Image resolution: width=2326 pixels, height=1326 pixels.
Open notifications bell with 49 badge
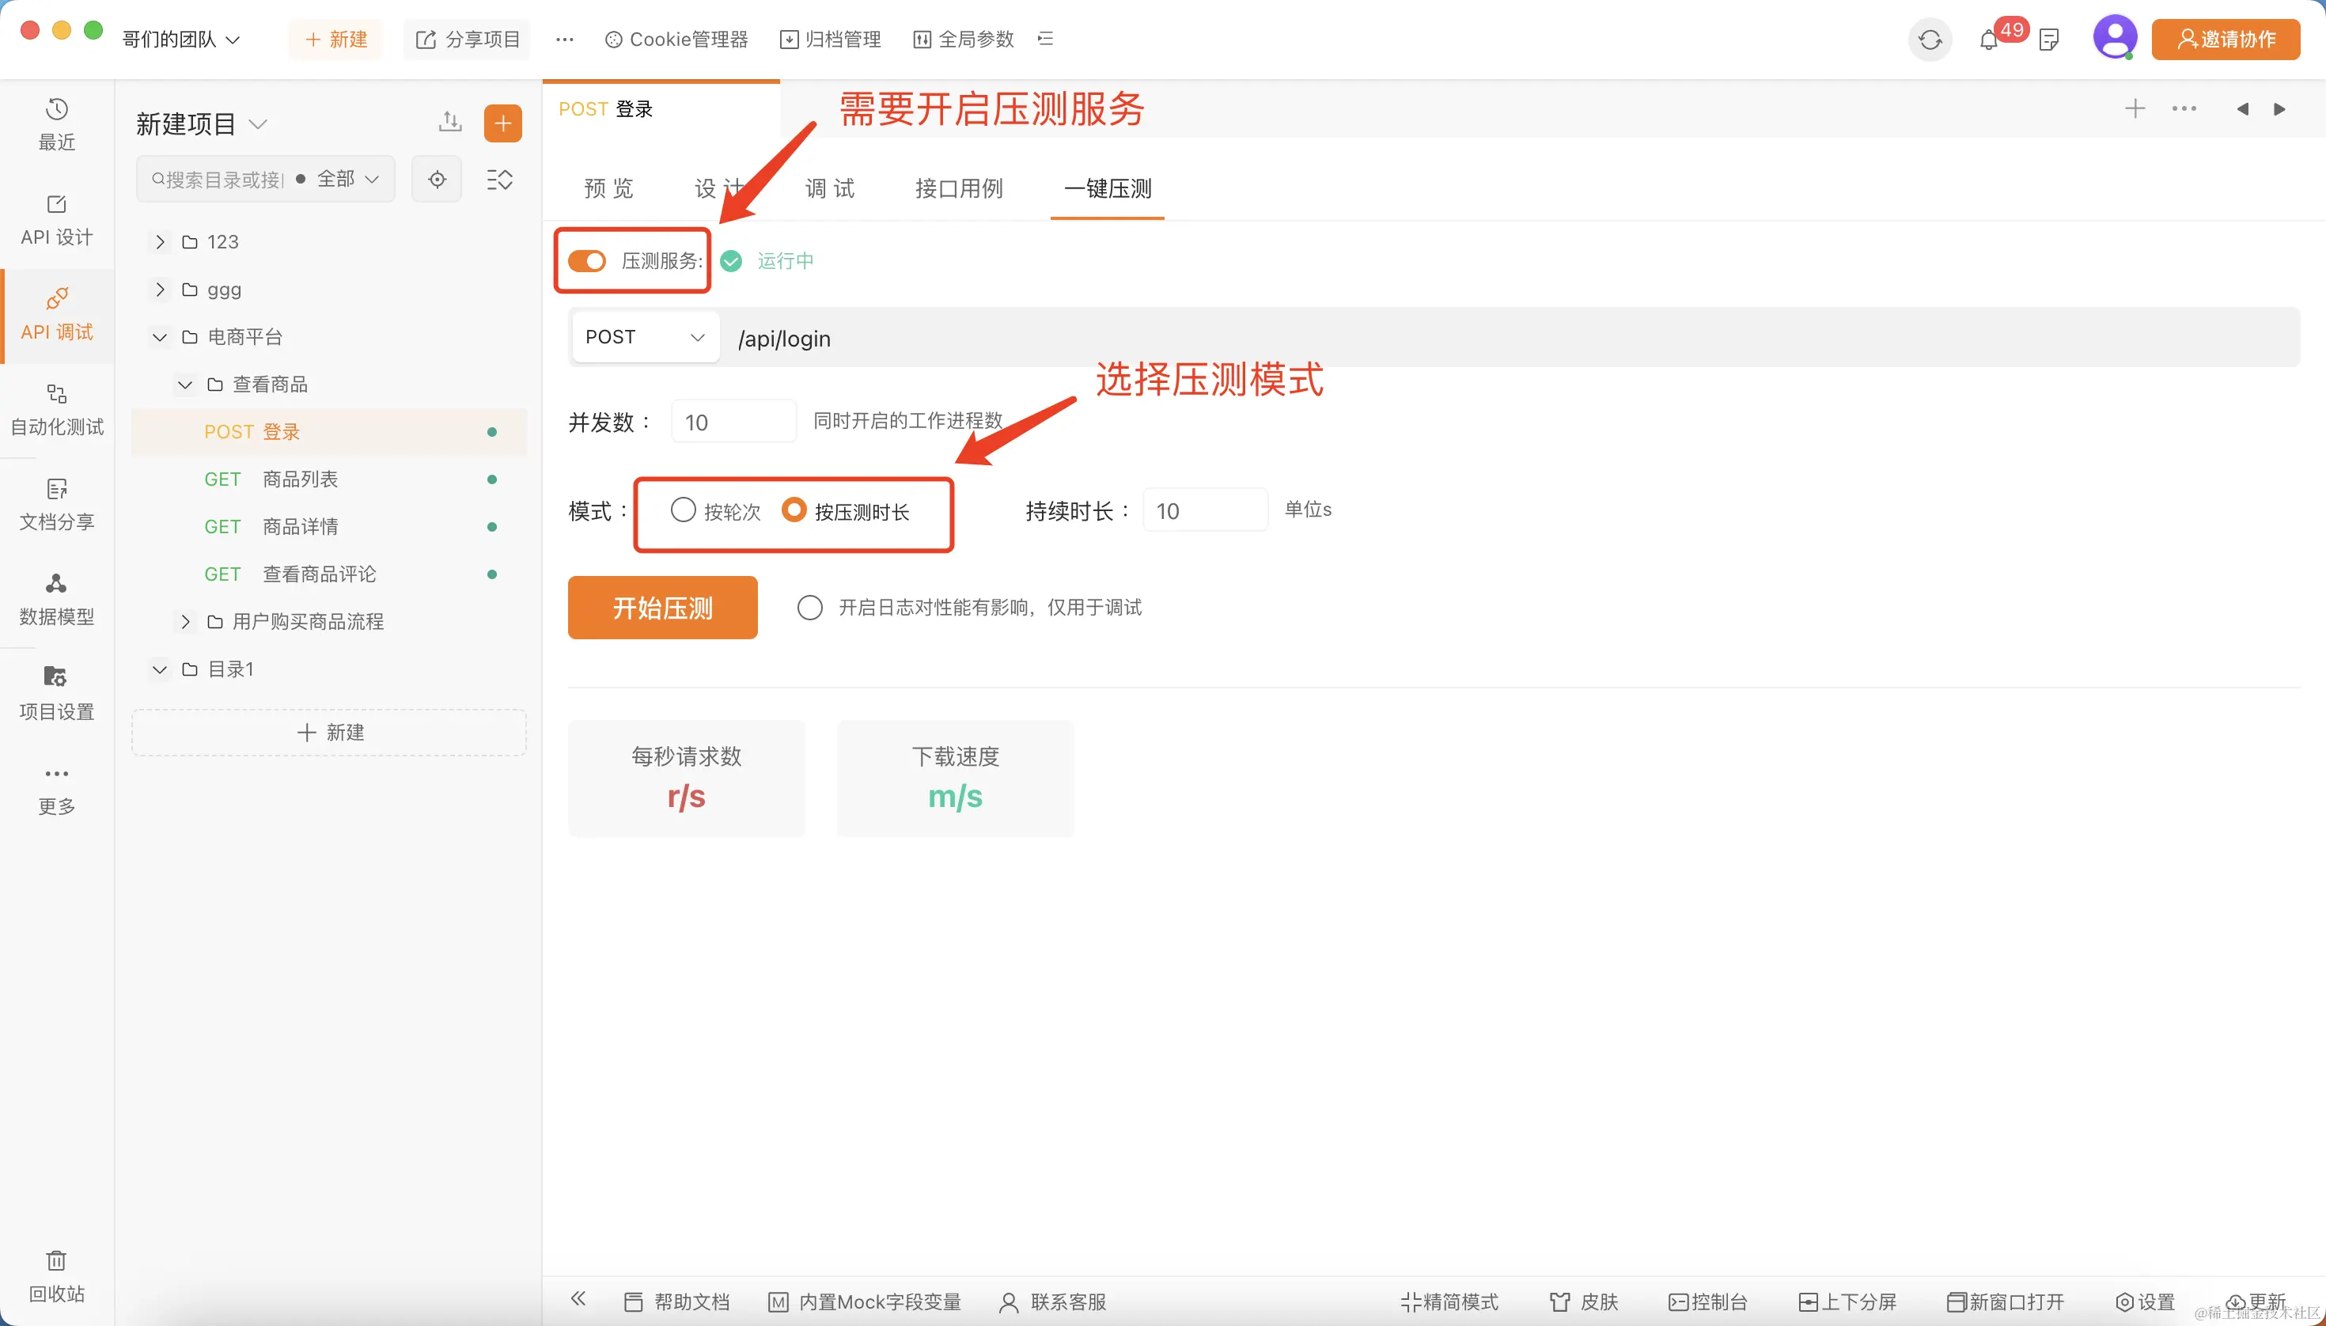point(1989,40)
